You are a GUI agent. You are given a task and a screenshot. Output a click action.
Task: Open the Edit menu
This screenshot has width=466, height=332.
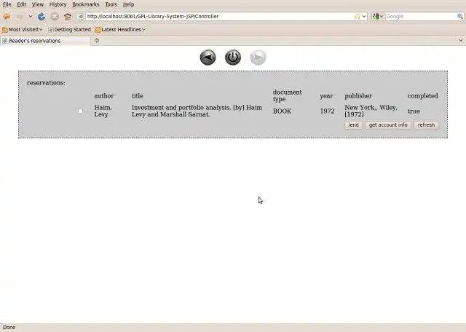point(21,4)
